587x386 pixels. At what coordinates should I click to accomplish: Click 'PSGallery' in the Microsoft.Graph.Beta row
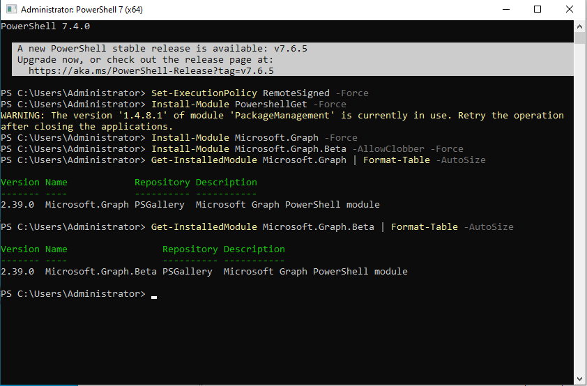pyautogui.click(x=187, y=272)
